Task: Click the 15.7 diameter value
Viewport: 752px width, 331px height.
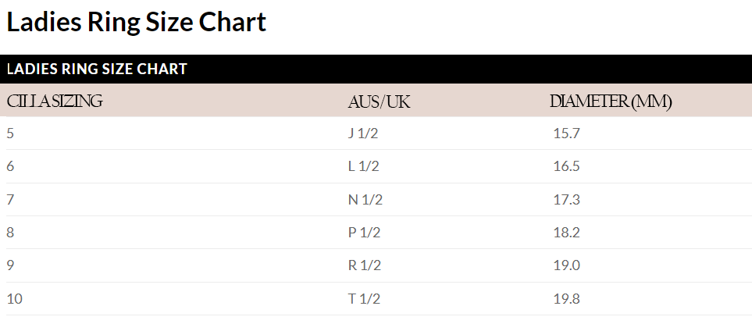Action: pos(566,133)
